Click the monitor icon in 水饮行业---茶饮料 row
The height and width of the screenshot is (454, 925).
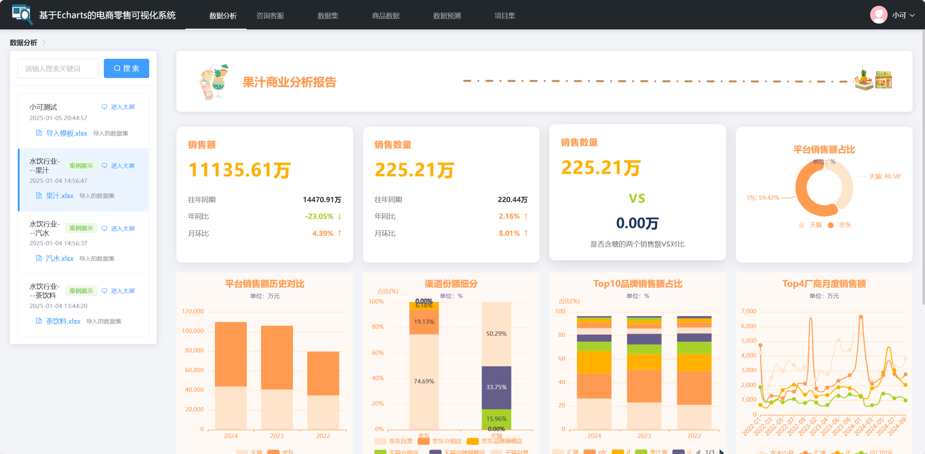pyautogui.click(x=105, y=291)
